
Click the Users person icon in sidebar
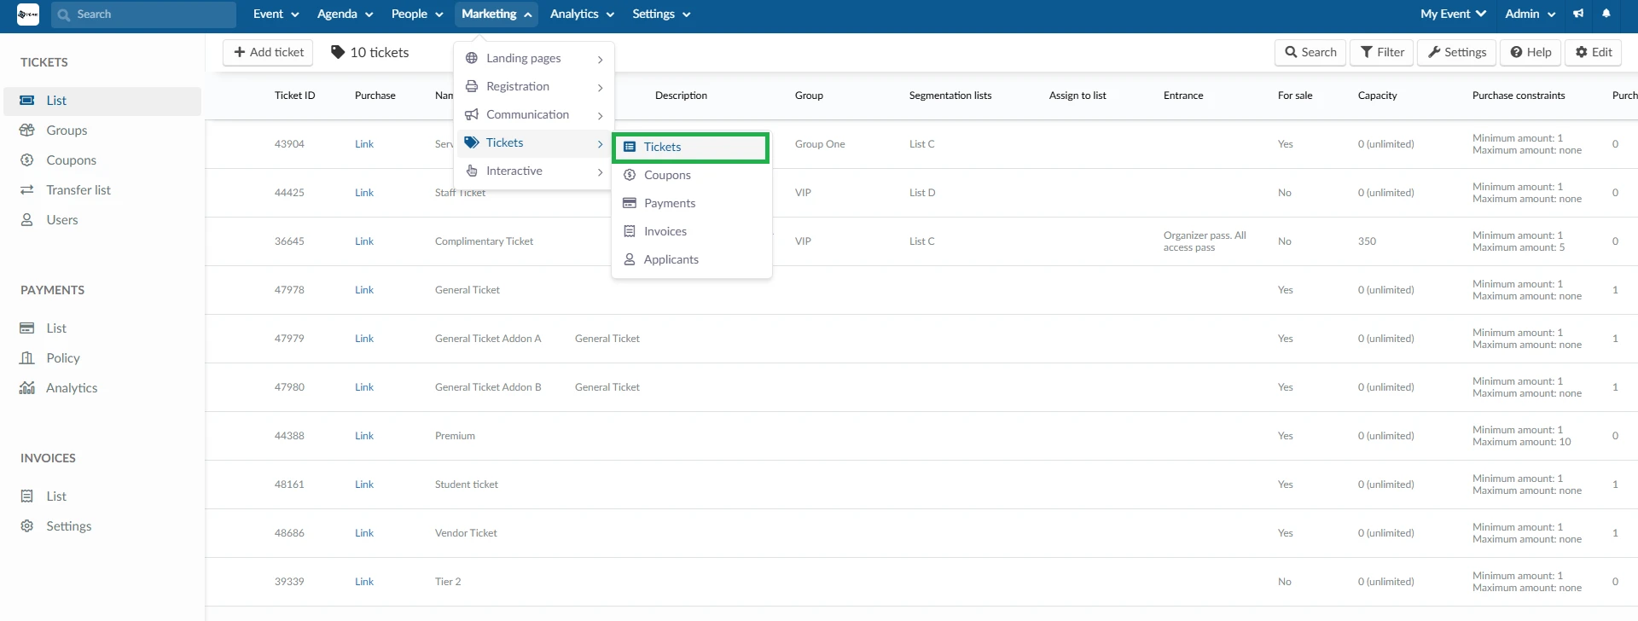tap(27, 219)
